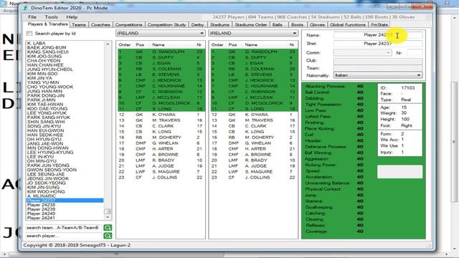Click the Team field
Image resolution: width=459 pixels, height=258 pixels.
click(x=378, y=68)
